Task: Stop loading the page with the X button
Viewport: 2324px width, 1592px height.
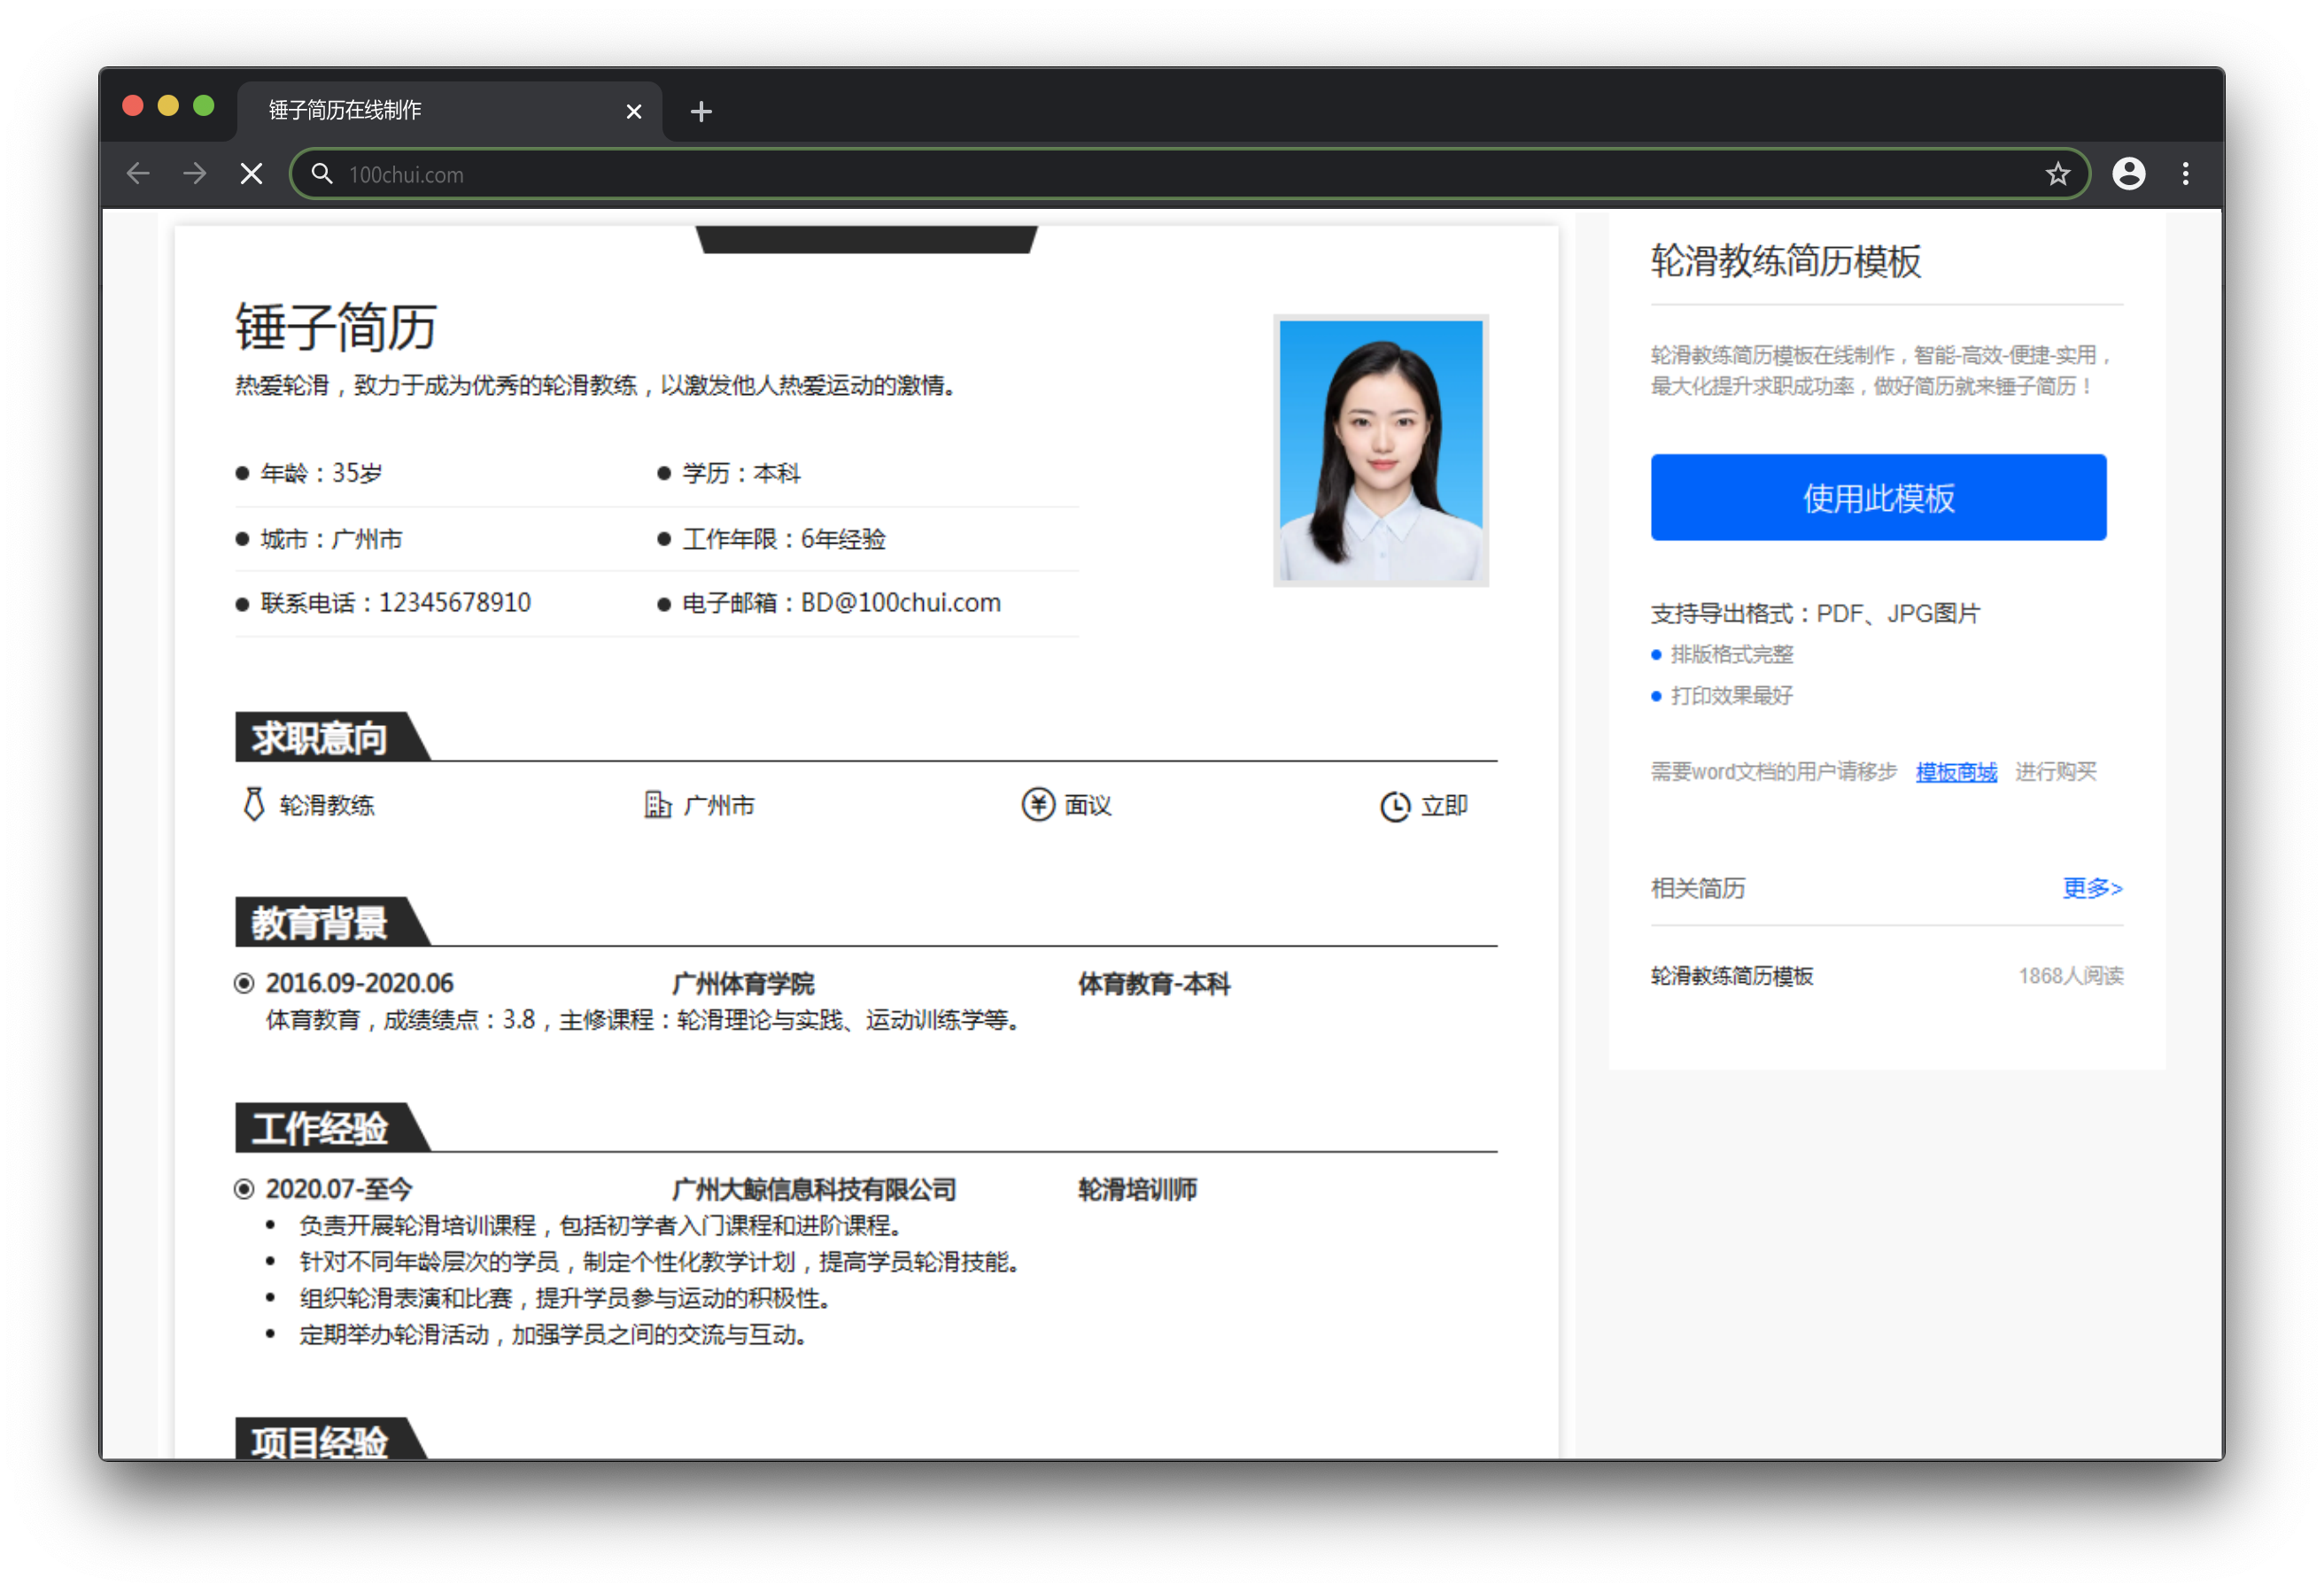Action: point(252,174)
